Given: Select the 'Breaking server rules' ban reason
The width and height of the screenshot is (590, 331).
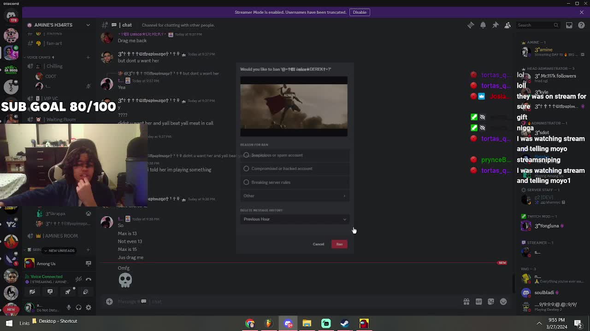Looking at the screenshot, I should (294, 182).
